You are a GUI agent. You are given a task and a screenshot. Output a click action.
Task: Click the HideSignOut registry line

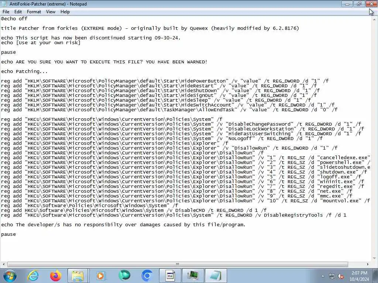tap(159, 95)
